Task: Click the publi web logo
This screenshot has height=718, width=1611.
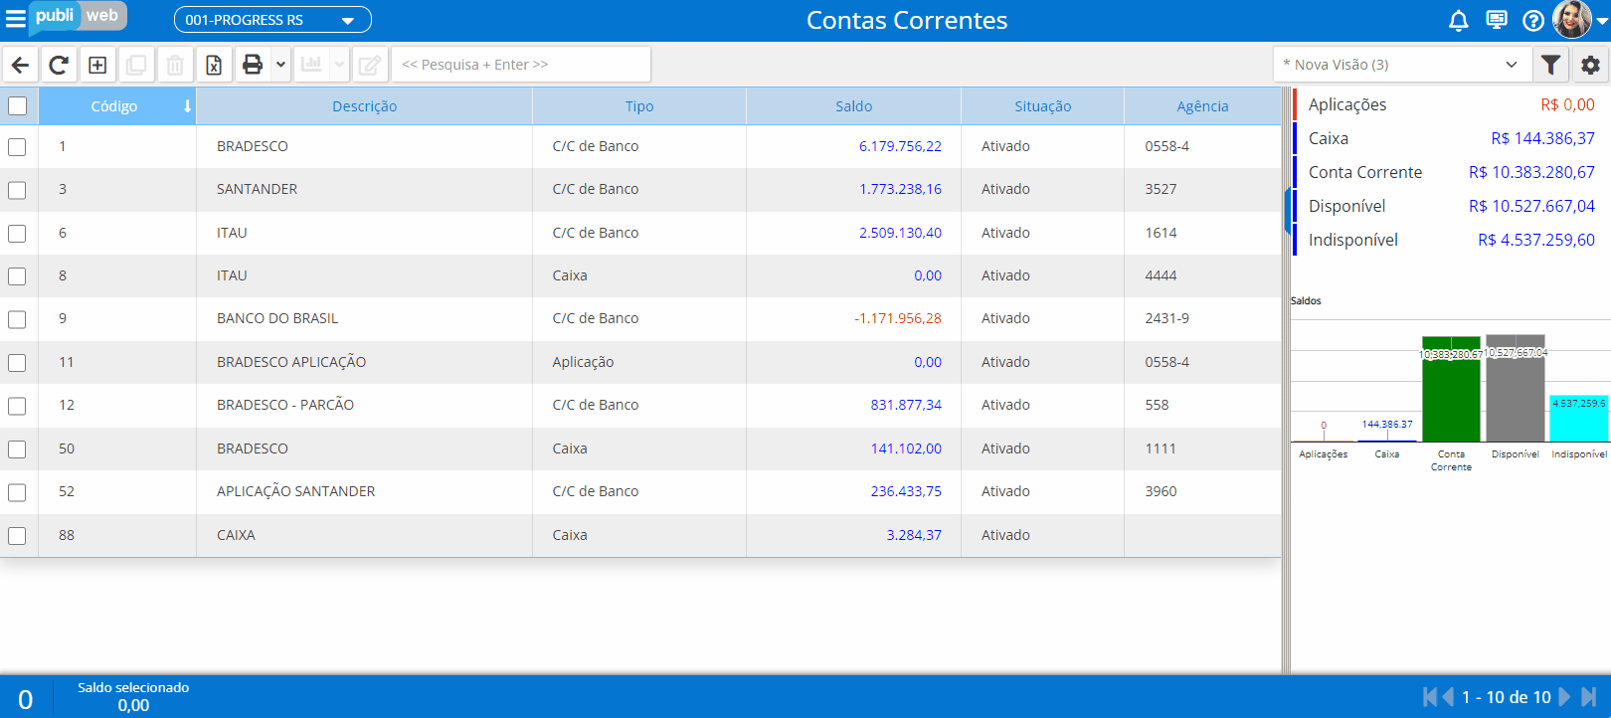Action: [78, 17]
